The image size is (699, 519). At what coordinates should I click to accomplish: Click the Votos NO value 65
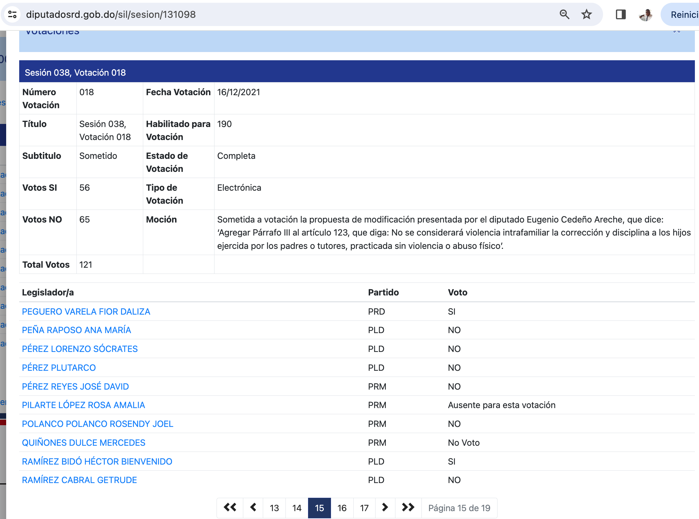85,219
